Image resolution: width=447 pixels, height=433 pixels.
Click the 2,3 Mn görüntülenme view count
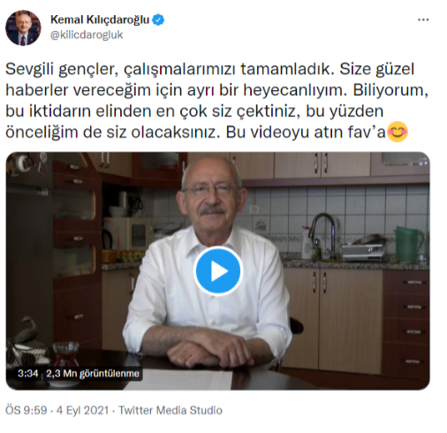point(93,374)
